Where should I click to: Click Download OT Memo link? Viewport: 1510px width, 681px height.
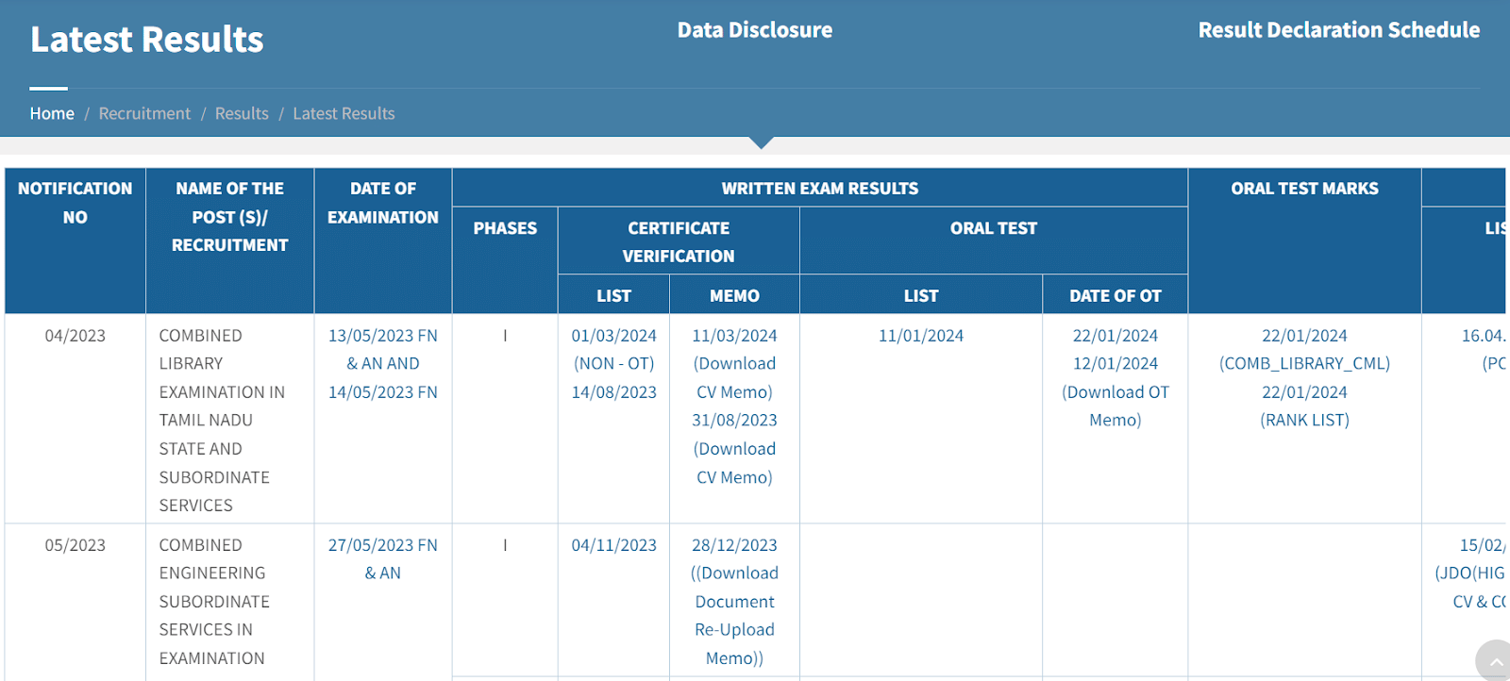pos(1116,406)
